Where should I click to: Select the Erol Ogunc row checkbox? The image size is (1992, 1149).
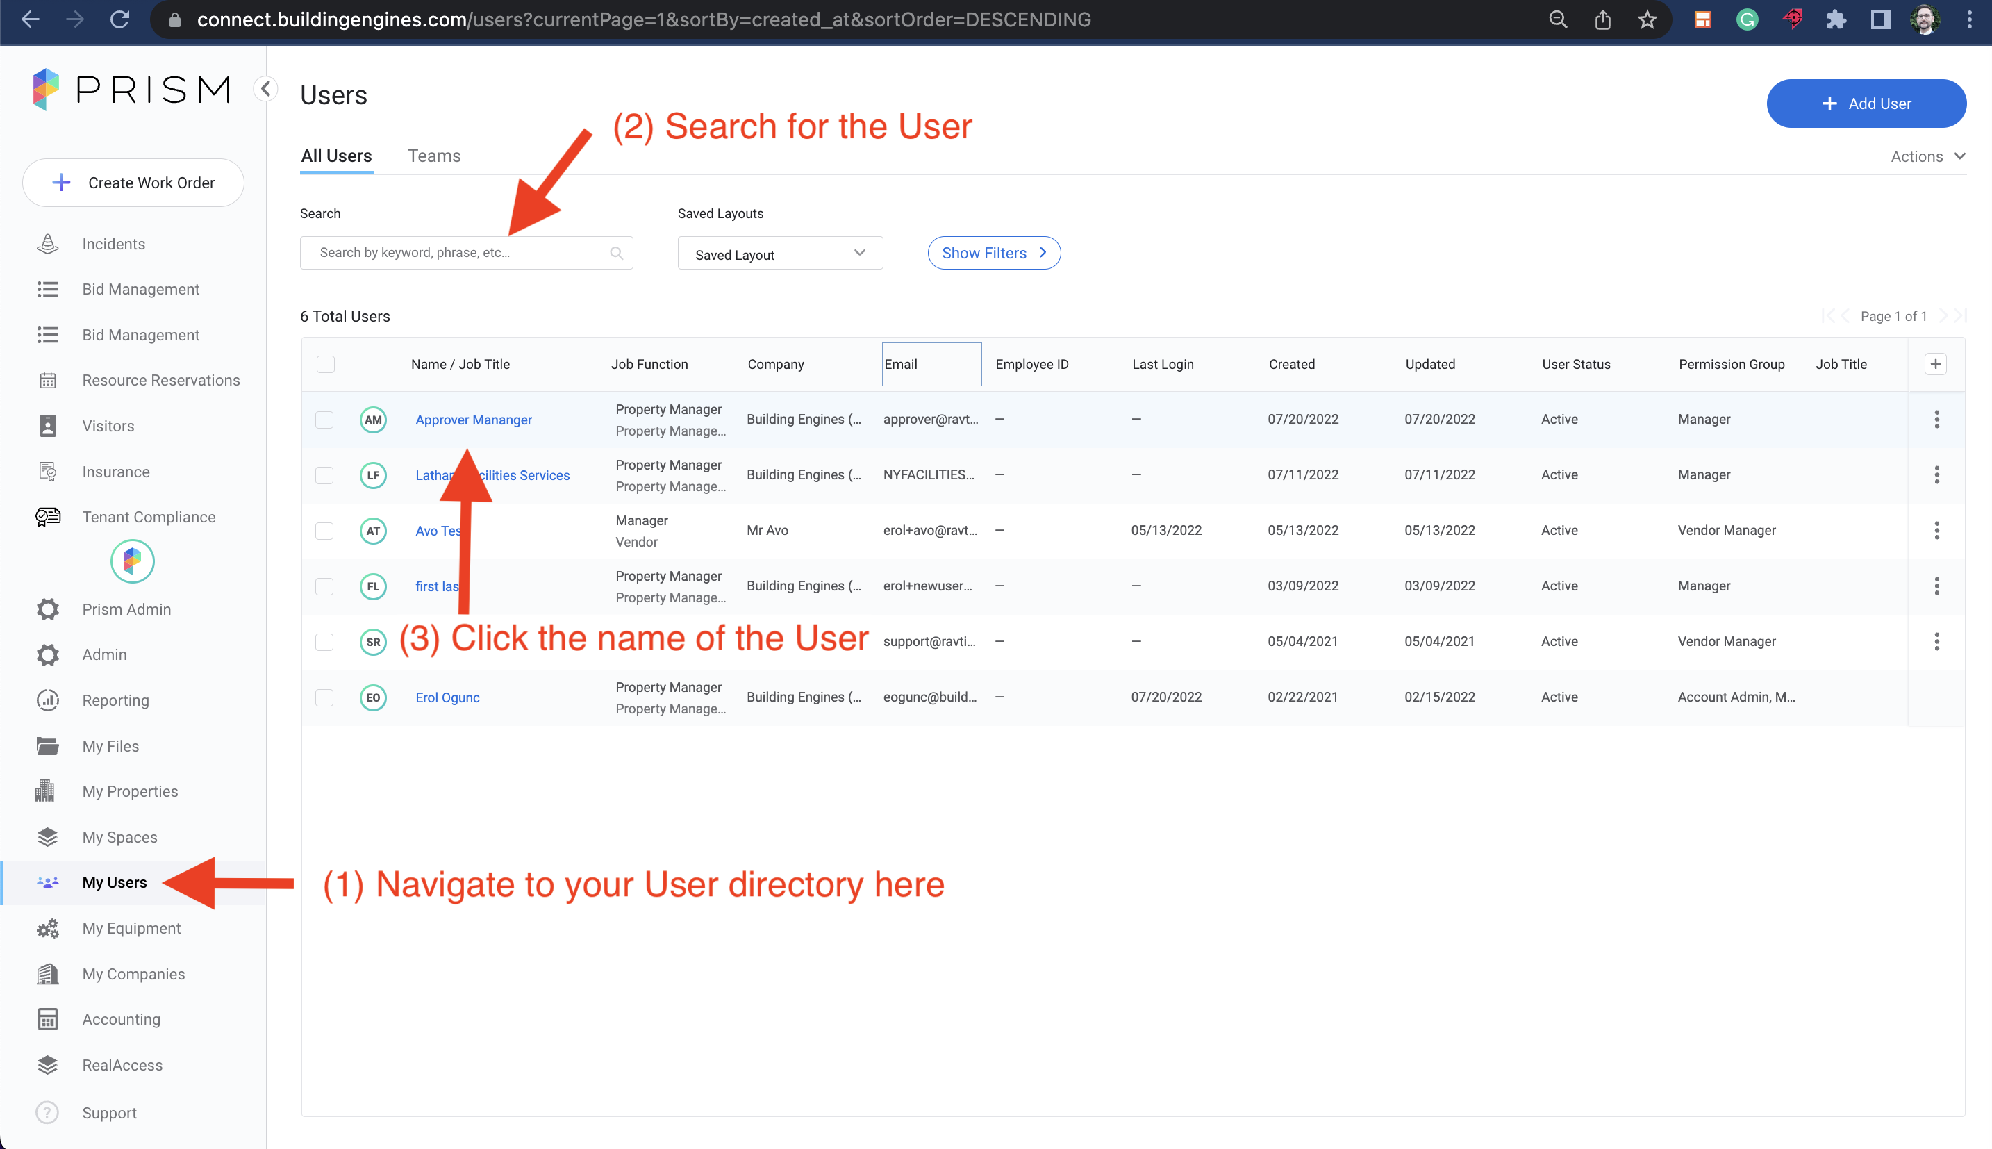point(324,697)
